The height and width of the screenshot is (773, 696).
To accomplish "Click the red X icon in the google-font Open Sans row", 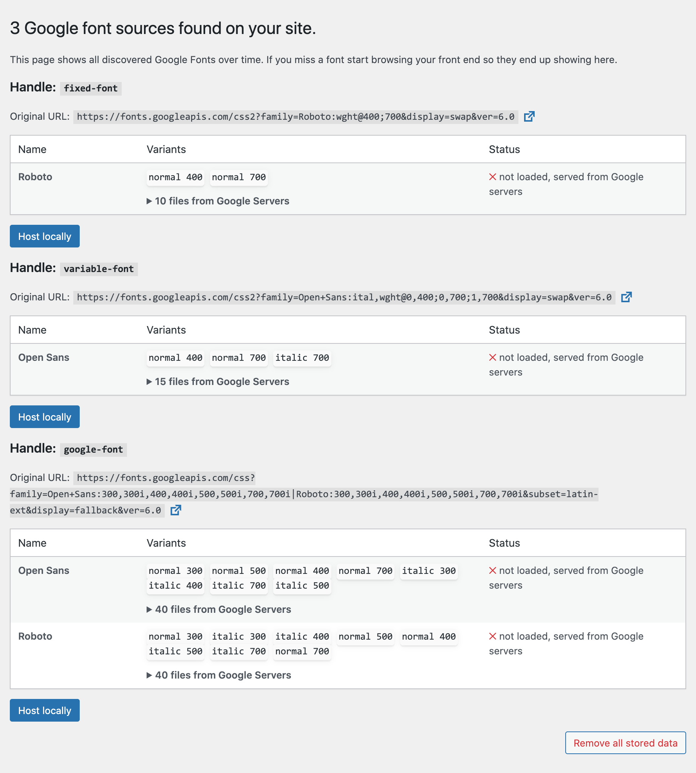I will tap(493, 570).
